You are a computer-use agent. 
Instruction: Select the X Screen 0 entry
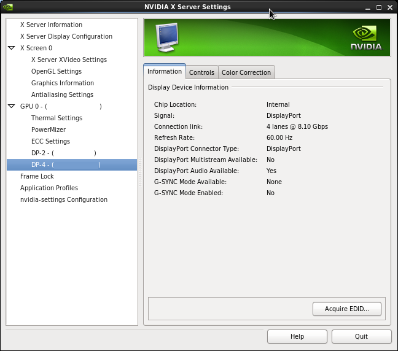pyautogui.click(x=36, y=48)
